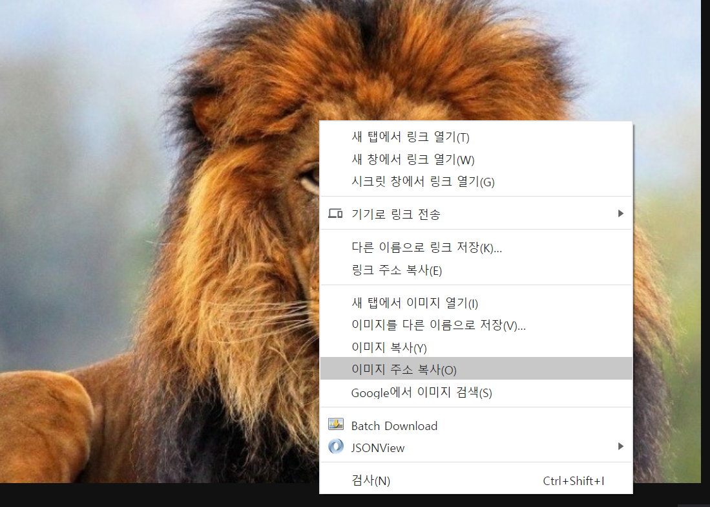This screenshot has height=507, width=710.
Task: Select 이미지 복사(Y) entry
Action: pyautogui.click(x=476, y=347)
